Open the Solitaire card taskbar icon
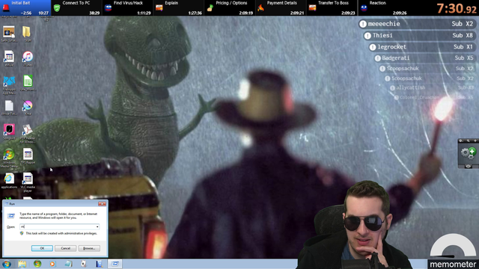This screenshot has height=269, width=479. (84, 264)
